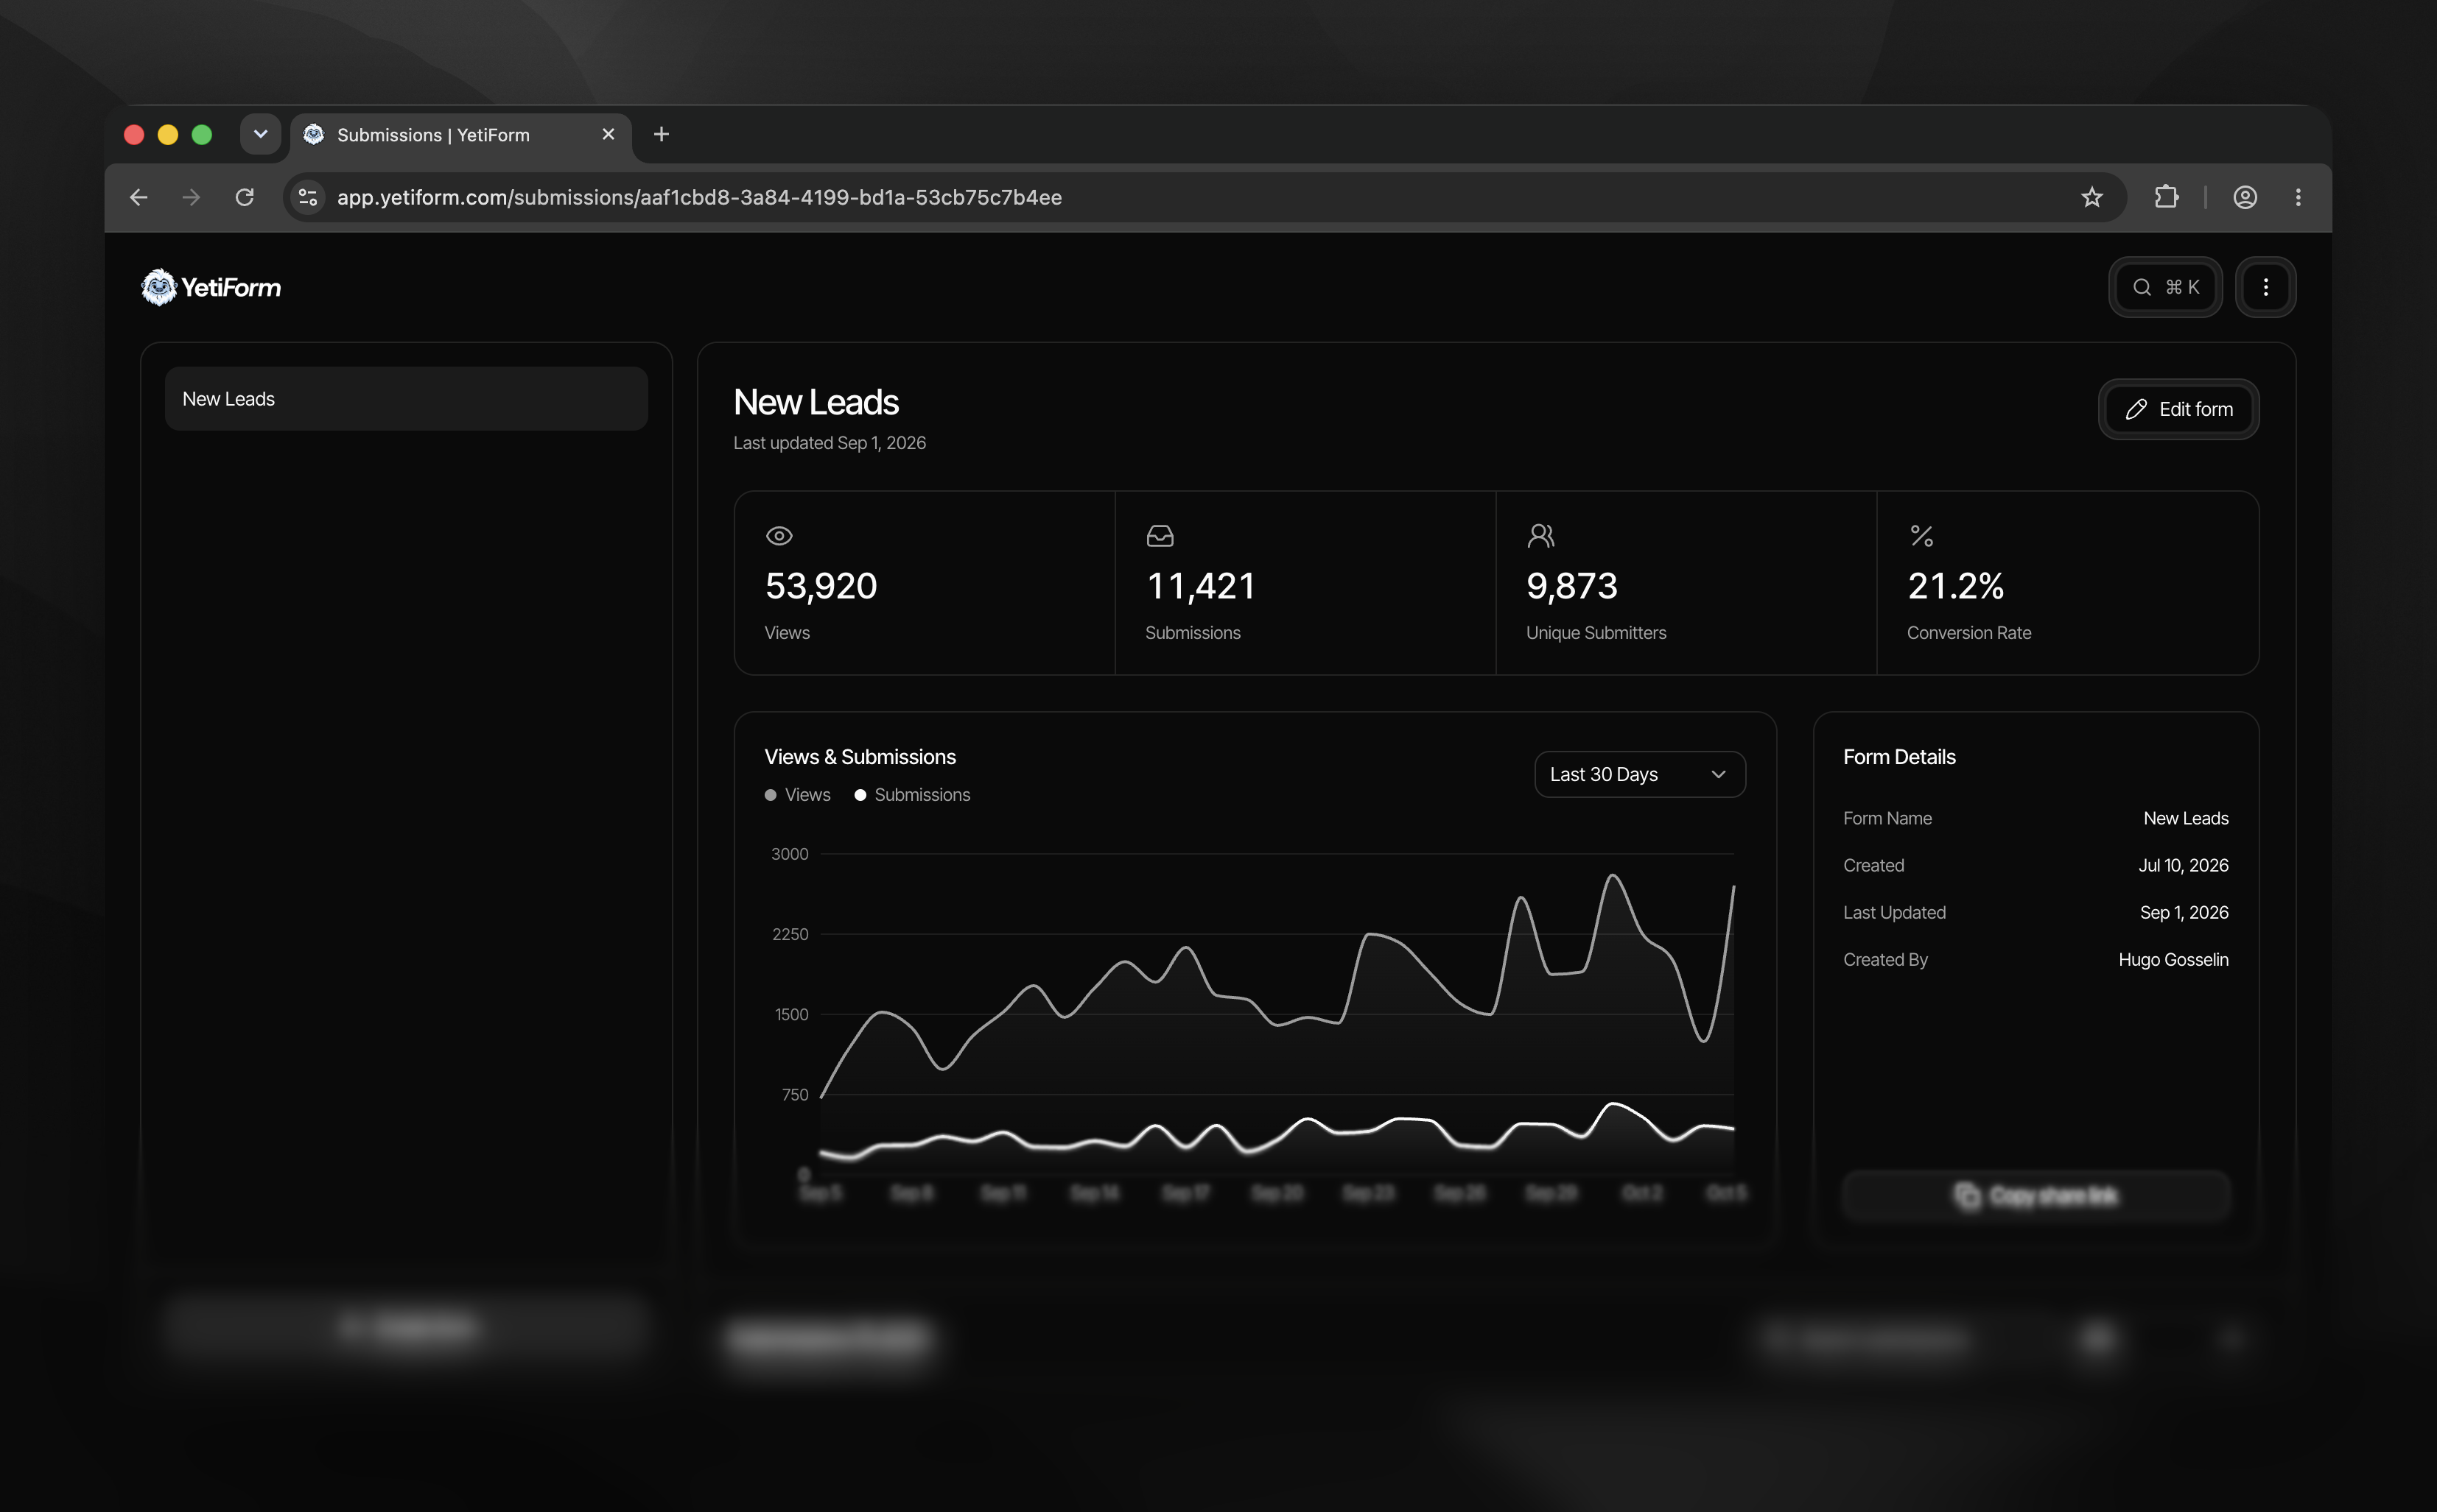Click the browser forward arrow
The width and height of the screenshot is (2437, 1512).
tap(191, 197)
